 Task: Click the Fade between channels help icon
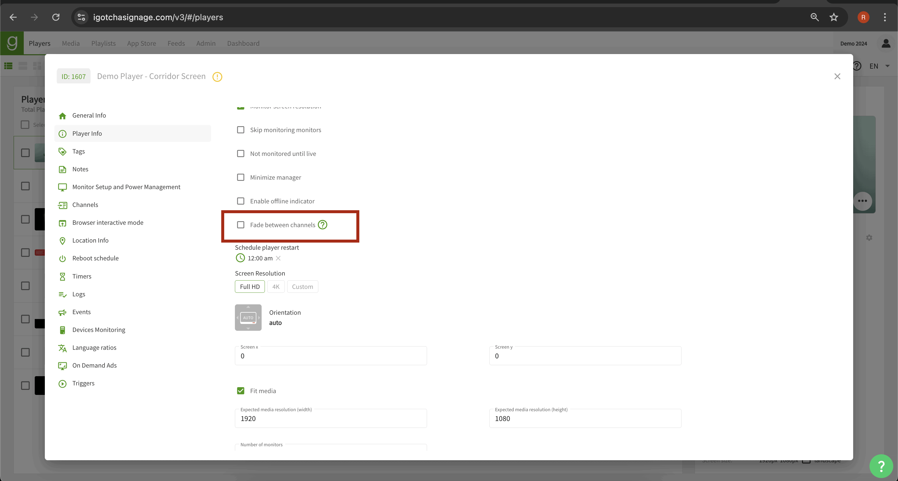coord(322,225)
